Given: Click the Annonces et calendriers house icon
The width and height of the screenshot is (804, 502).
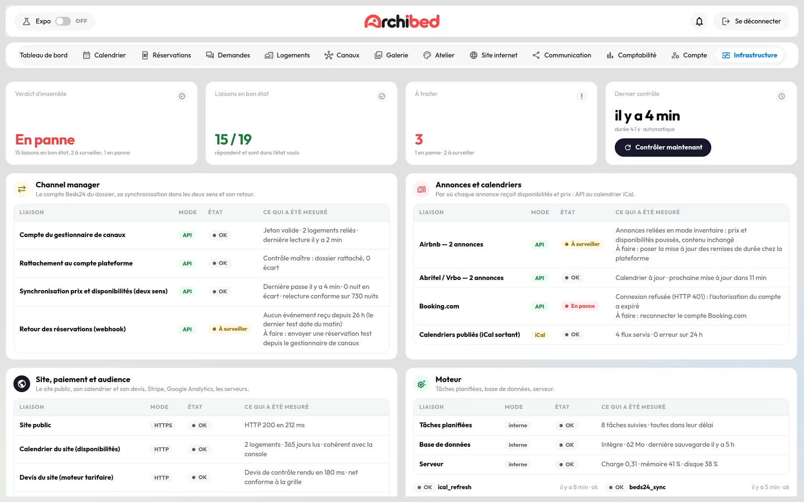Looking at the screenshot, I should (422, 189).
